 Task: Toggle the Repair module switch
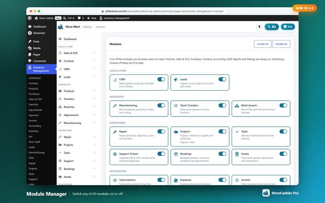(161, 132)
